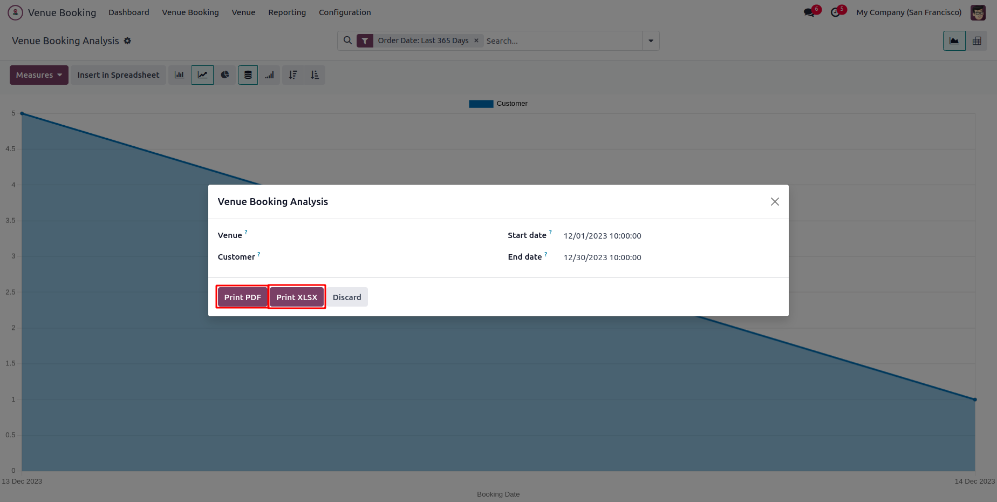
Task: Select line chart type
Action: tap(202, 75)
